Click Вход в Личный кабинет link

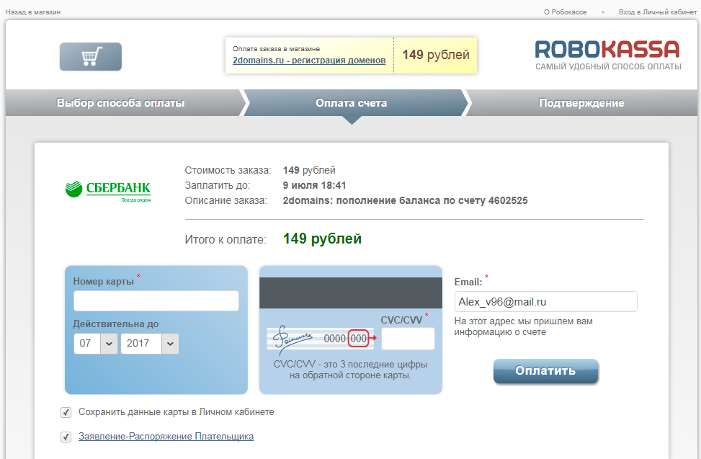tap(656, 12)
